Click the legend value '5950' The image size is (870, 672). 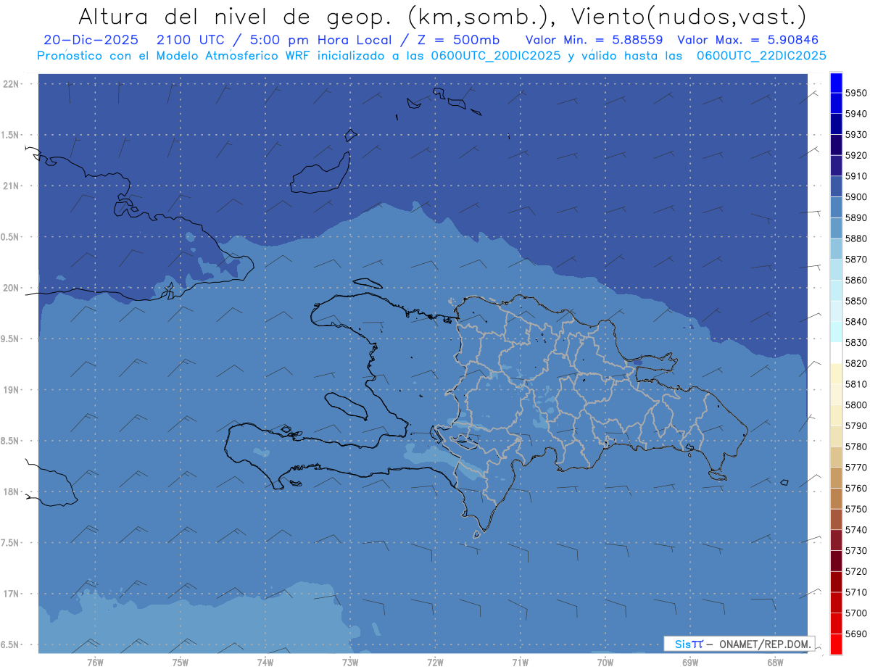(856, 94)
